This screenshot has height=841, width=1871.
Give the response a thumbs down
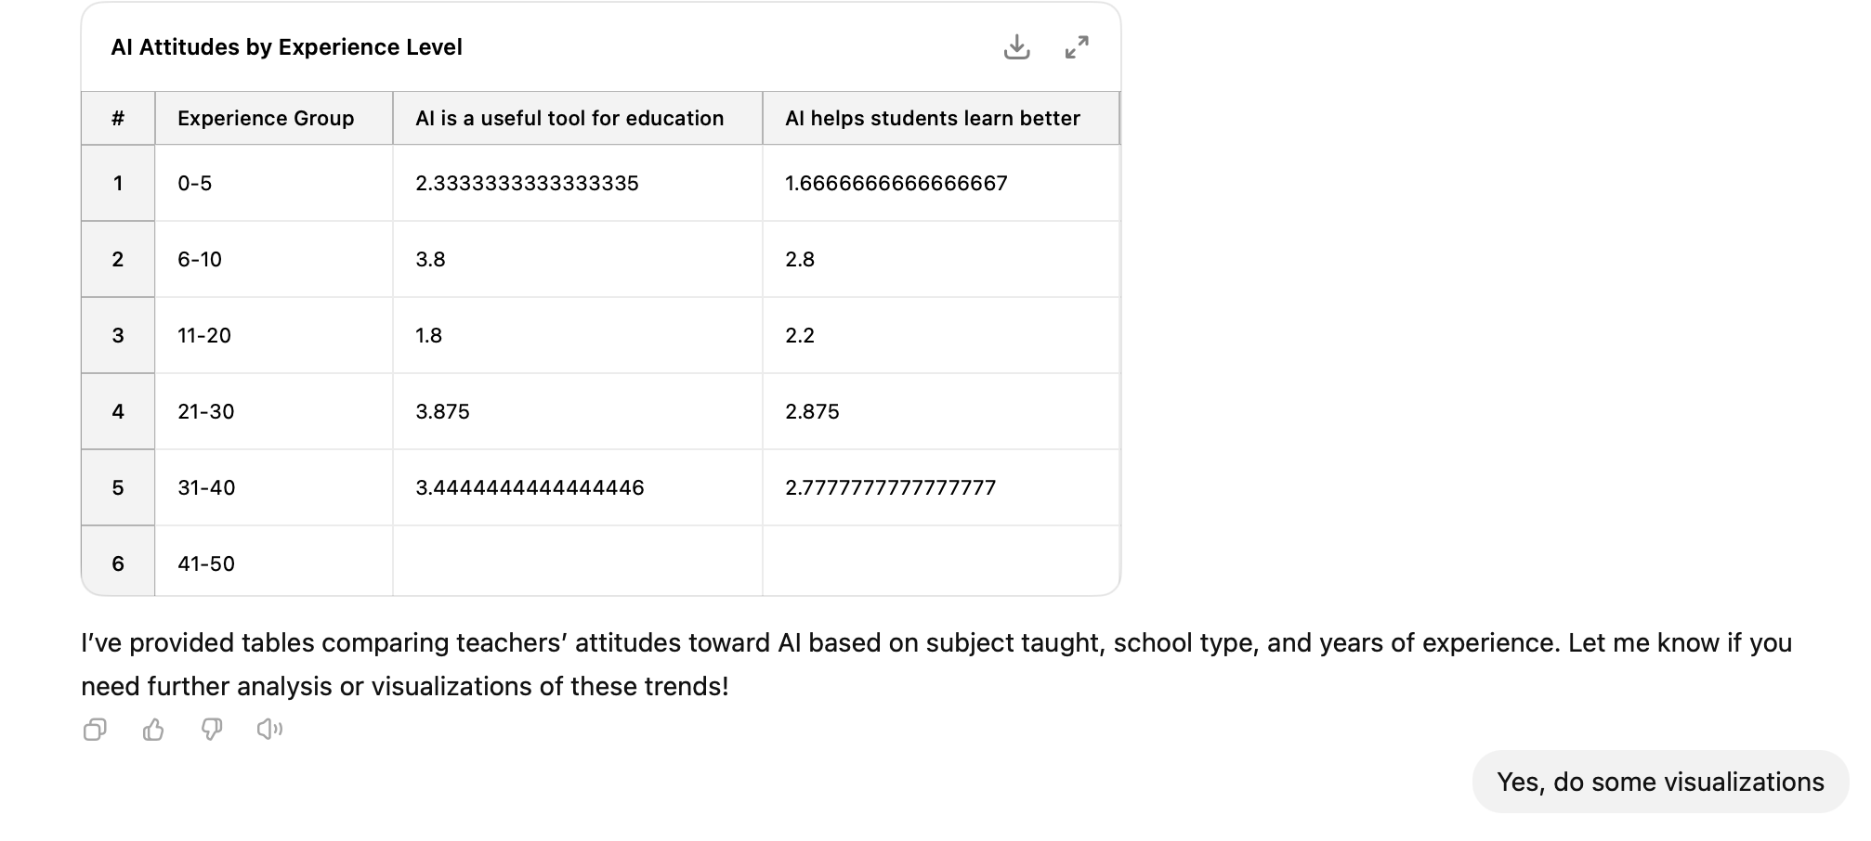212,730
